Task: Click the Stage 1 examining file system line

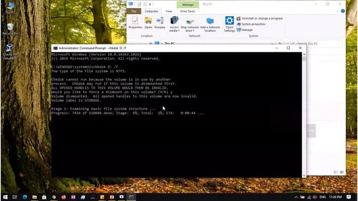Action: (x=103, y=109)
